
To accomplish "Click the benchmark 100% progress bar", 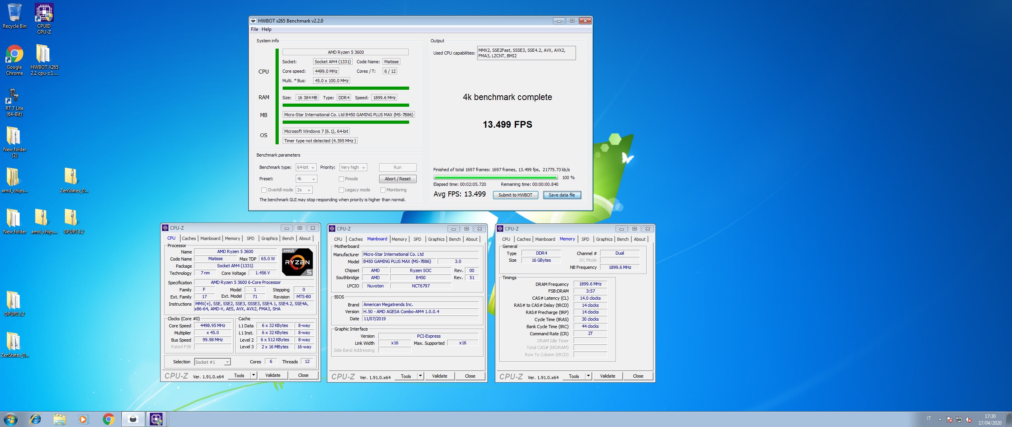I will tap(496, 178).
